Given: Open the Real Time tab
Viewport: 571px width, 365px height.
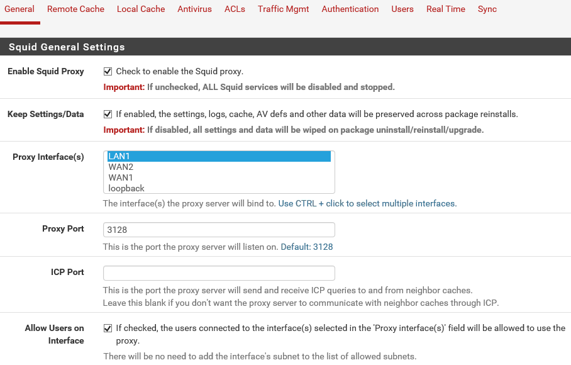Looking at the screenshot, I should coord(446,9).
